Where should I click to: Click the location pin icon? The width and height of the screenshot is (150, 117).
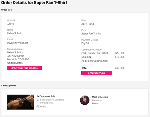click(38, 100)
